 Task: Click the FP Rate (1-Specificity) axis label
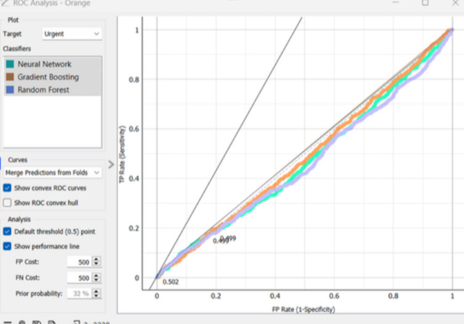(x=304, y=309)
